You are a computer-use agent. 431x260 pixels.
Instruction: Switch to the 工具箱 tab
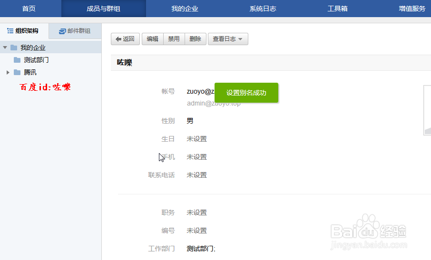338,9
